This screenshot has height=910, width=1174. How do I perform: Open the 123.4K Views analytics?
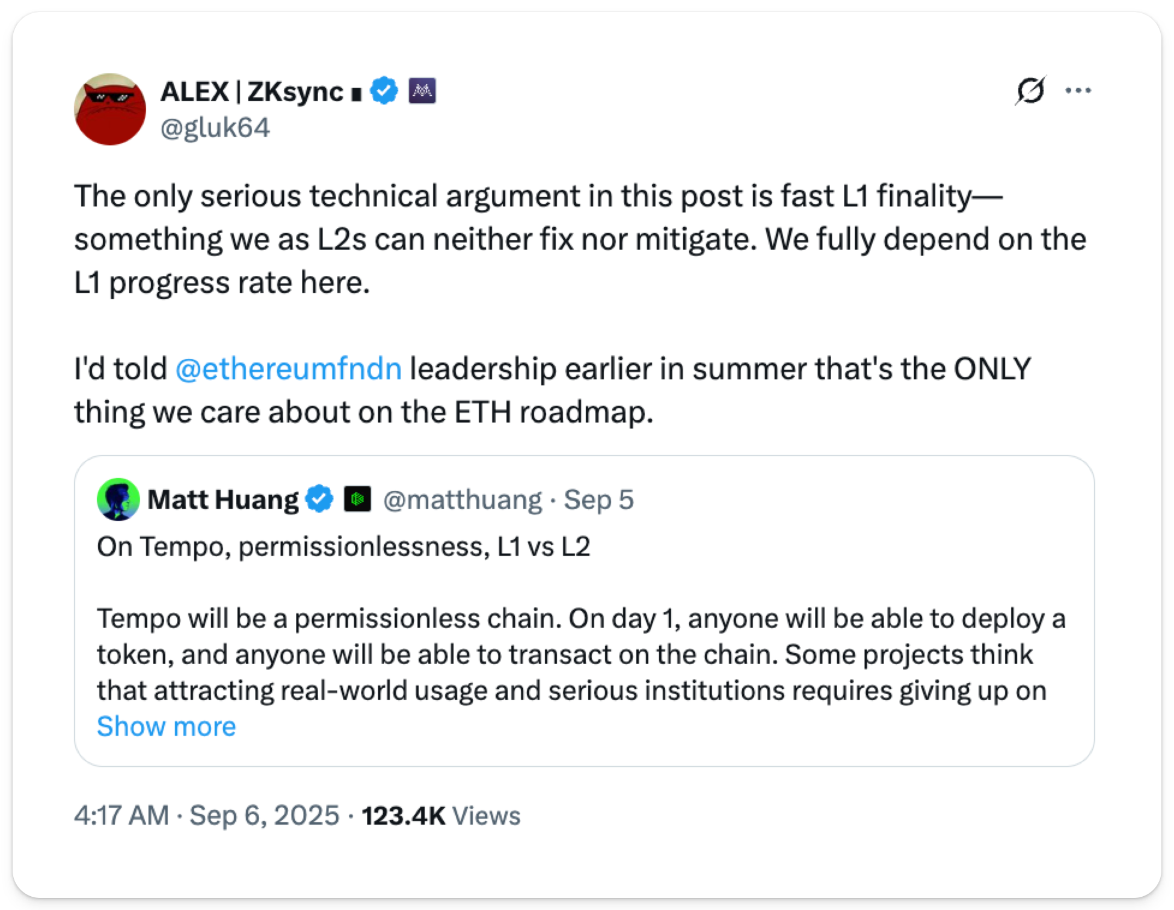pyautogui.click(x=440, y=816)
